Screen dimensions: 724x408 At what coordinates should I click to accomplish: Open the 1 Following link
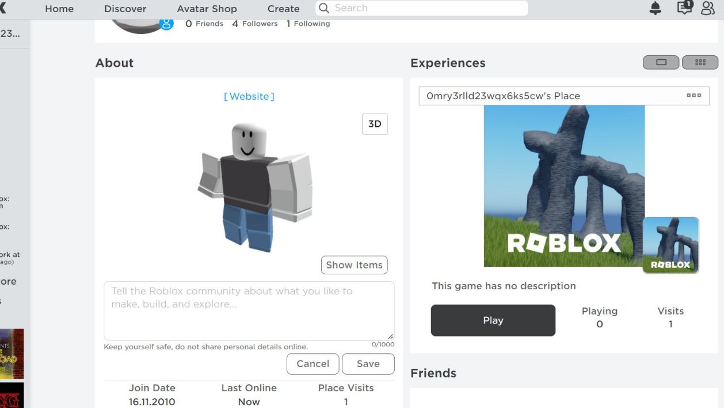(308, 24)
